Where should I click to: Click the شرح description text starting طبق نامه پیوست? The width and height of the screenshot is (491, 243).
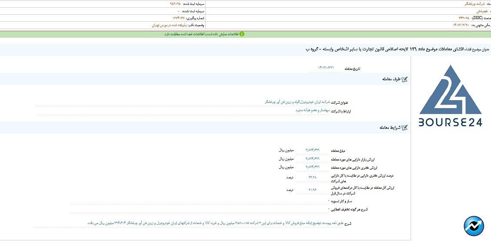point(216,223)
